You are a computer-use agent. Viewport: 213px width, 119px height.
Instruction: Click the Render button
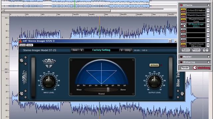click(185, 67)
